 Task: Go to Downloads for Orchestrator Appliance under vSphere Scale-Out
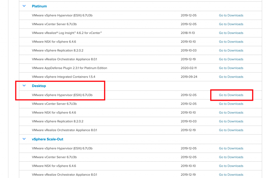click(231, 175)
